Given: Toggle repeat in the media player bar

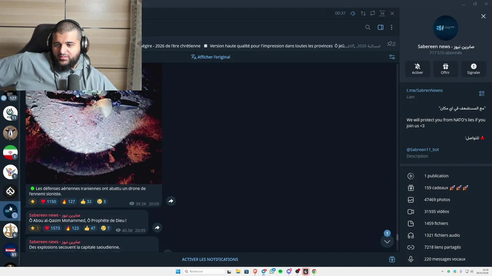Looking at the screenshot, I should 372,13.
